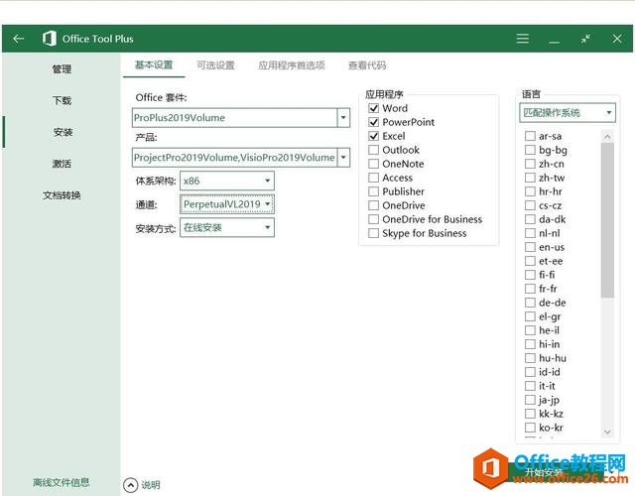Screen dimensions: 635x496
Task: Open the hamburger menu icon
Action: 523,39
